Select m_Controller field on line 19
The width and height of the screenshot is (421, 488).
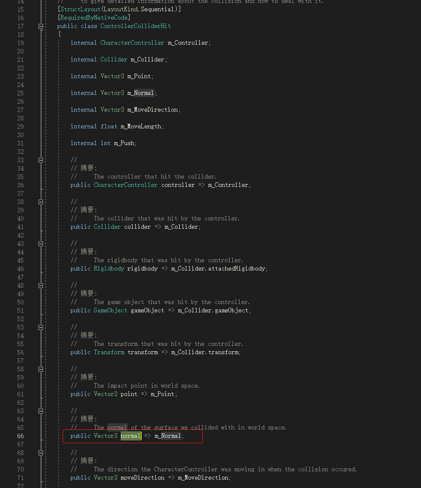pyautogui.click(x=188, y=43)
